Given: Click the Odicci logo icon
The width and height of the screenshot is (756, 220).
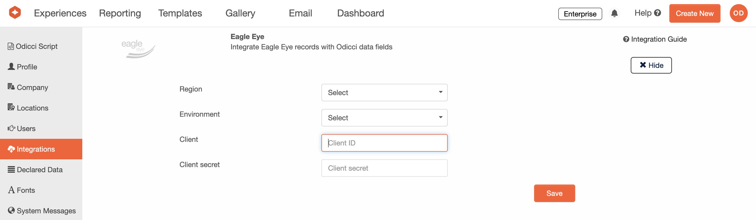Looking at the screenshot, I should tap(15, 13).
